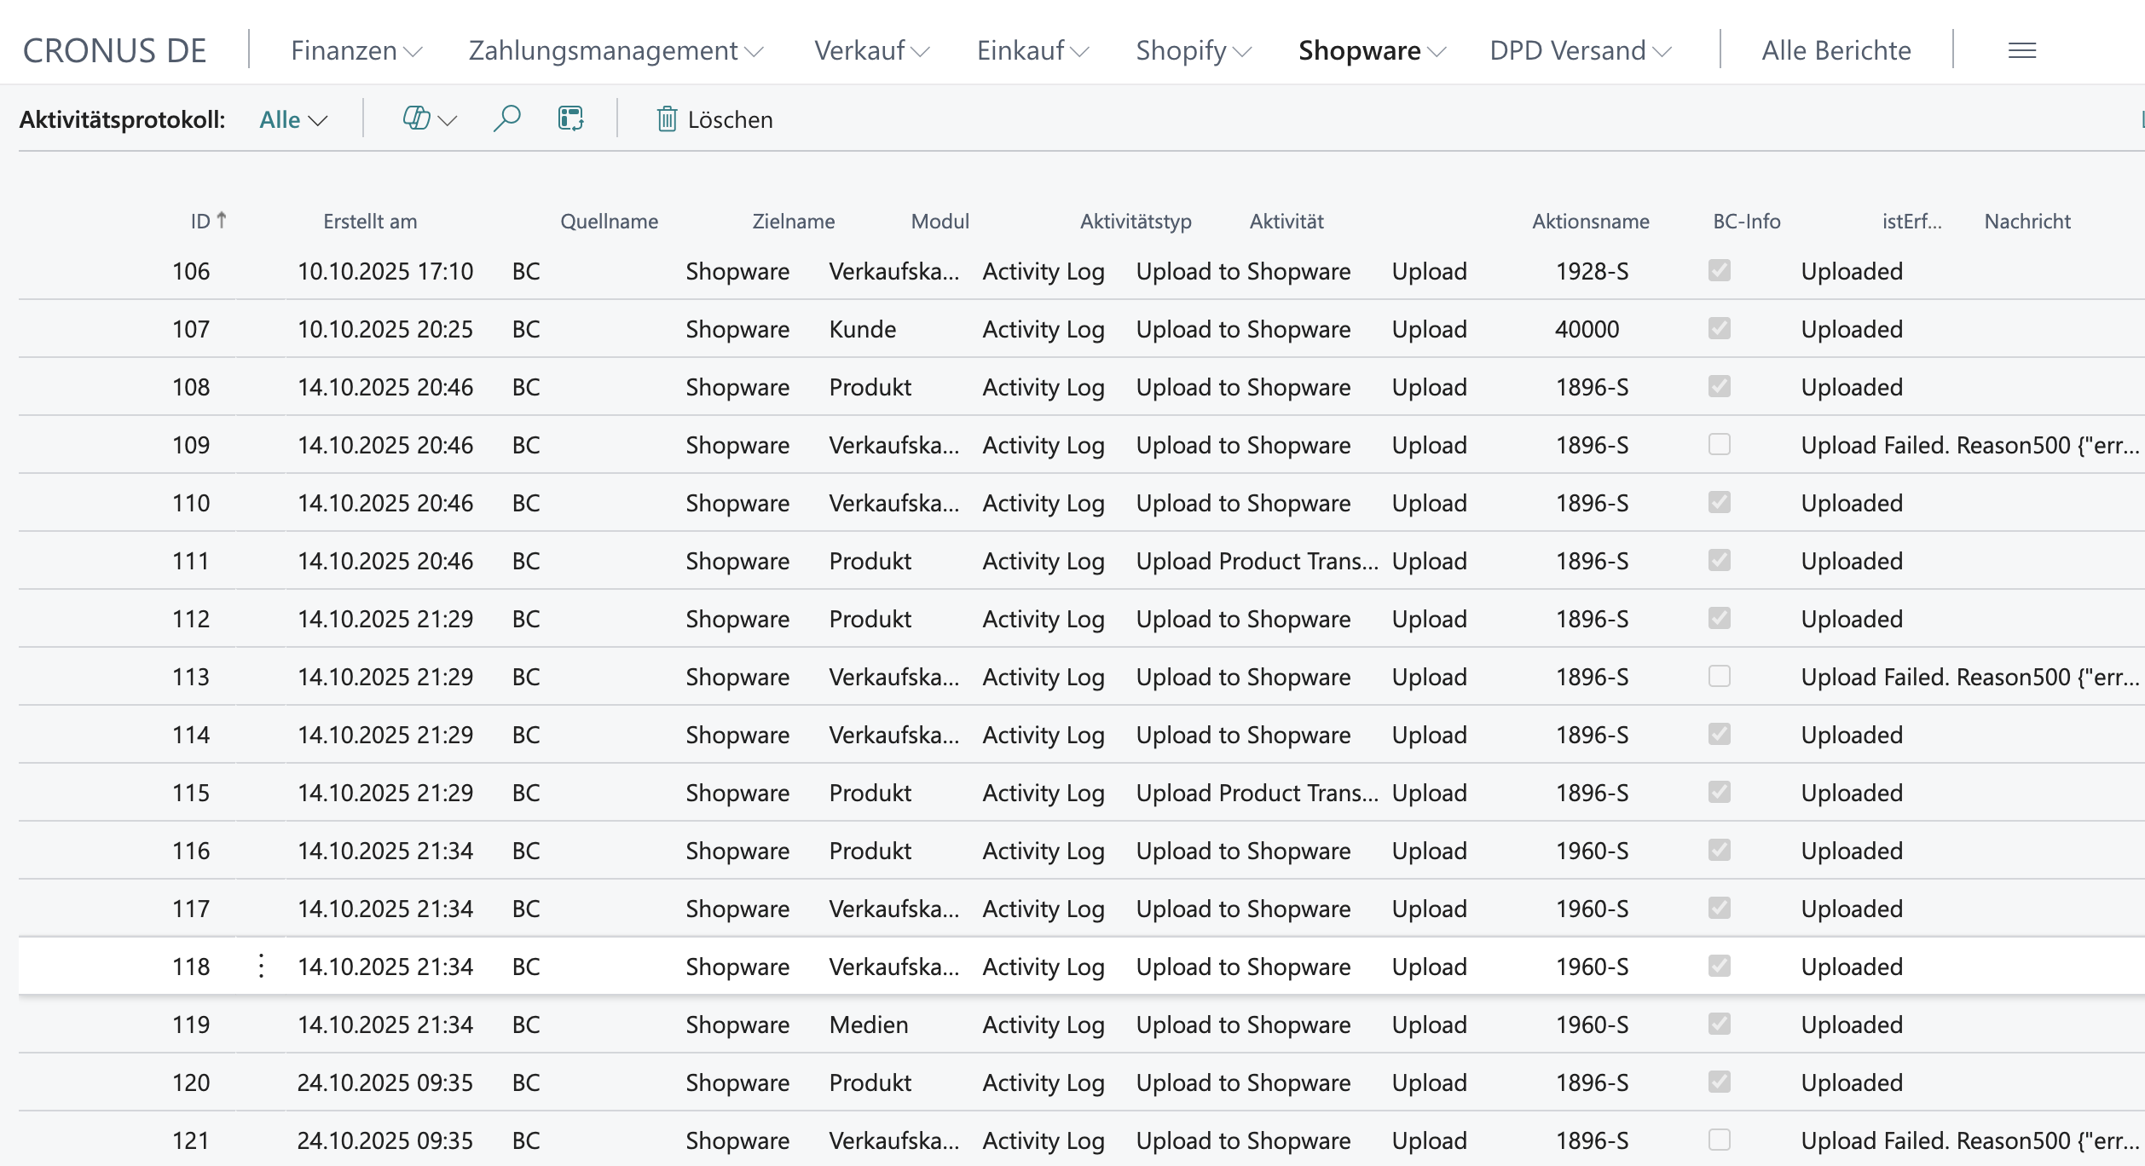Click Shopware target cell in row 110

tap(737, 503)
